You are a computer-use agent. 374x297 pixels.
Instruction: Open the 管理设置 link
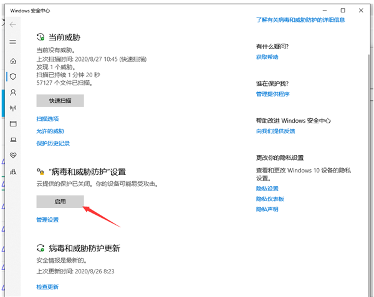(x=47, y=220)
